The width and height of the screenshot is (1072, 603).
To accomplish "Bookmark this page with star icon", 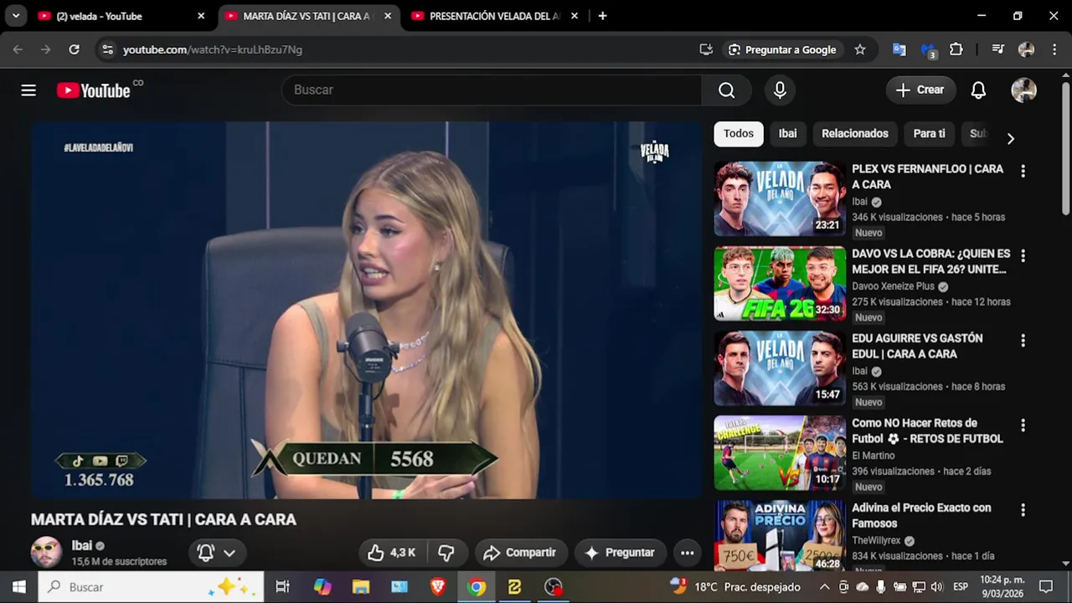I will [x=860, y=49].
